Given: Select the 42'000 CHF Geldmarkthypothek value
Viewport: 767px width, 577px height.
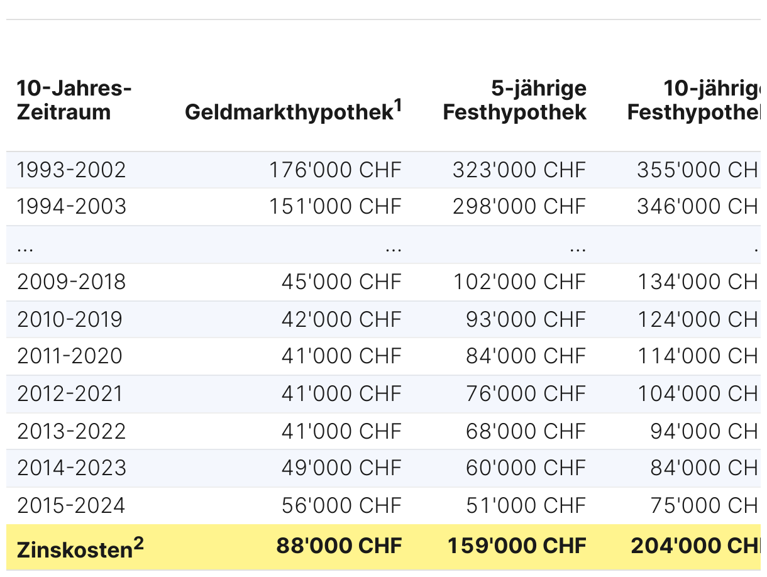Looking at the screenshot, I should pos(341,319).
